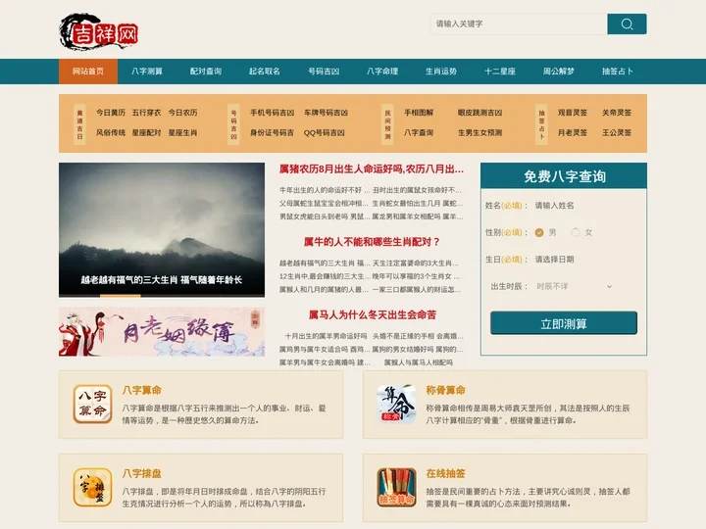706x529 pixels.
Task: Go to 网站首页 tab
Action: [x=88, y=72]
